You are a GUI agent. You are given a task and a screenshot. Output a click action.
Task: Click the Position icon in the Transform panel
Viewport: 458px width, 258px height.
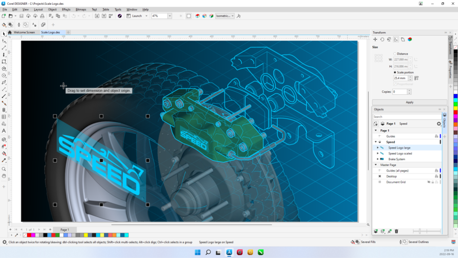pos(376,39)
